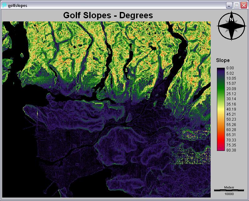The width and height of the screenshot is (249, 201).
Task: Click the 10000 scale distance label
Action: pos(229,194)
